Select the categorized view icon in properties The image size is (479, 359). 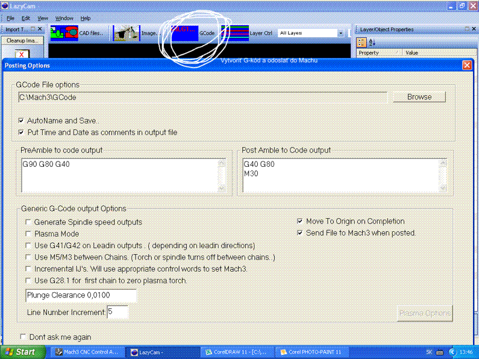point(362,42)
